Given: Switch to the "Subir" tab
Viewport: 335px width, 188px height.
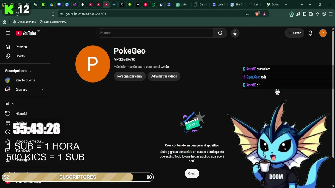Looking at the screenshot, I should pyautogui.click(x=182, y=4).
